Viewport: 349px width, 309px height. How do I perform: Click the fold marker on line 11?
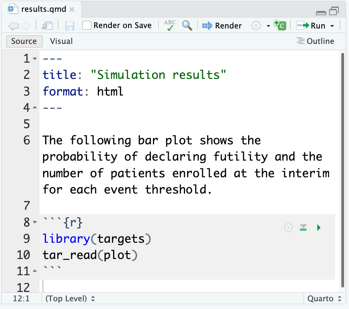(35, 271)
